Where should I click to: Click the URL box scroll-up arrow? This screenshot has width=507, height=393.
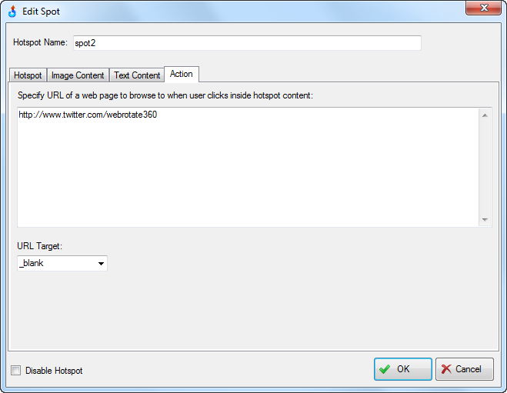[485, 115]
